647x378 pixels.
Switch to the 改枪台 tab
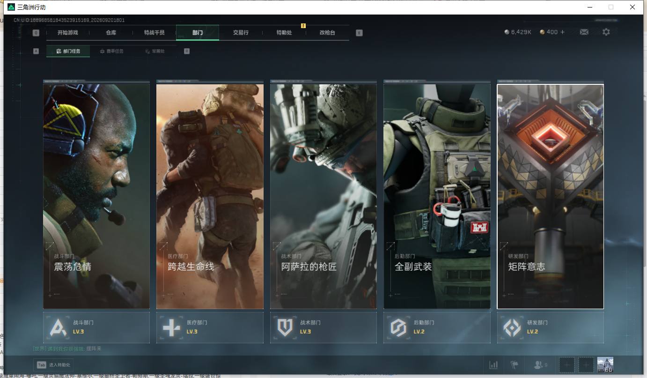pyautogui.click(x=327, y=33)
